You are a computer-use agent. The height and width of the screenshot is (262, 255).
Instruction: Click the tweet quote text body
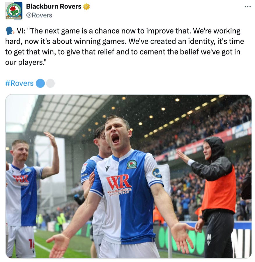pos(125,47)
